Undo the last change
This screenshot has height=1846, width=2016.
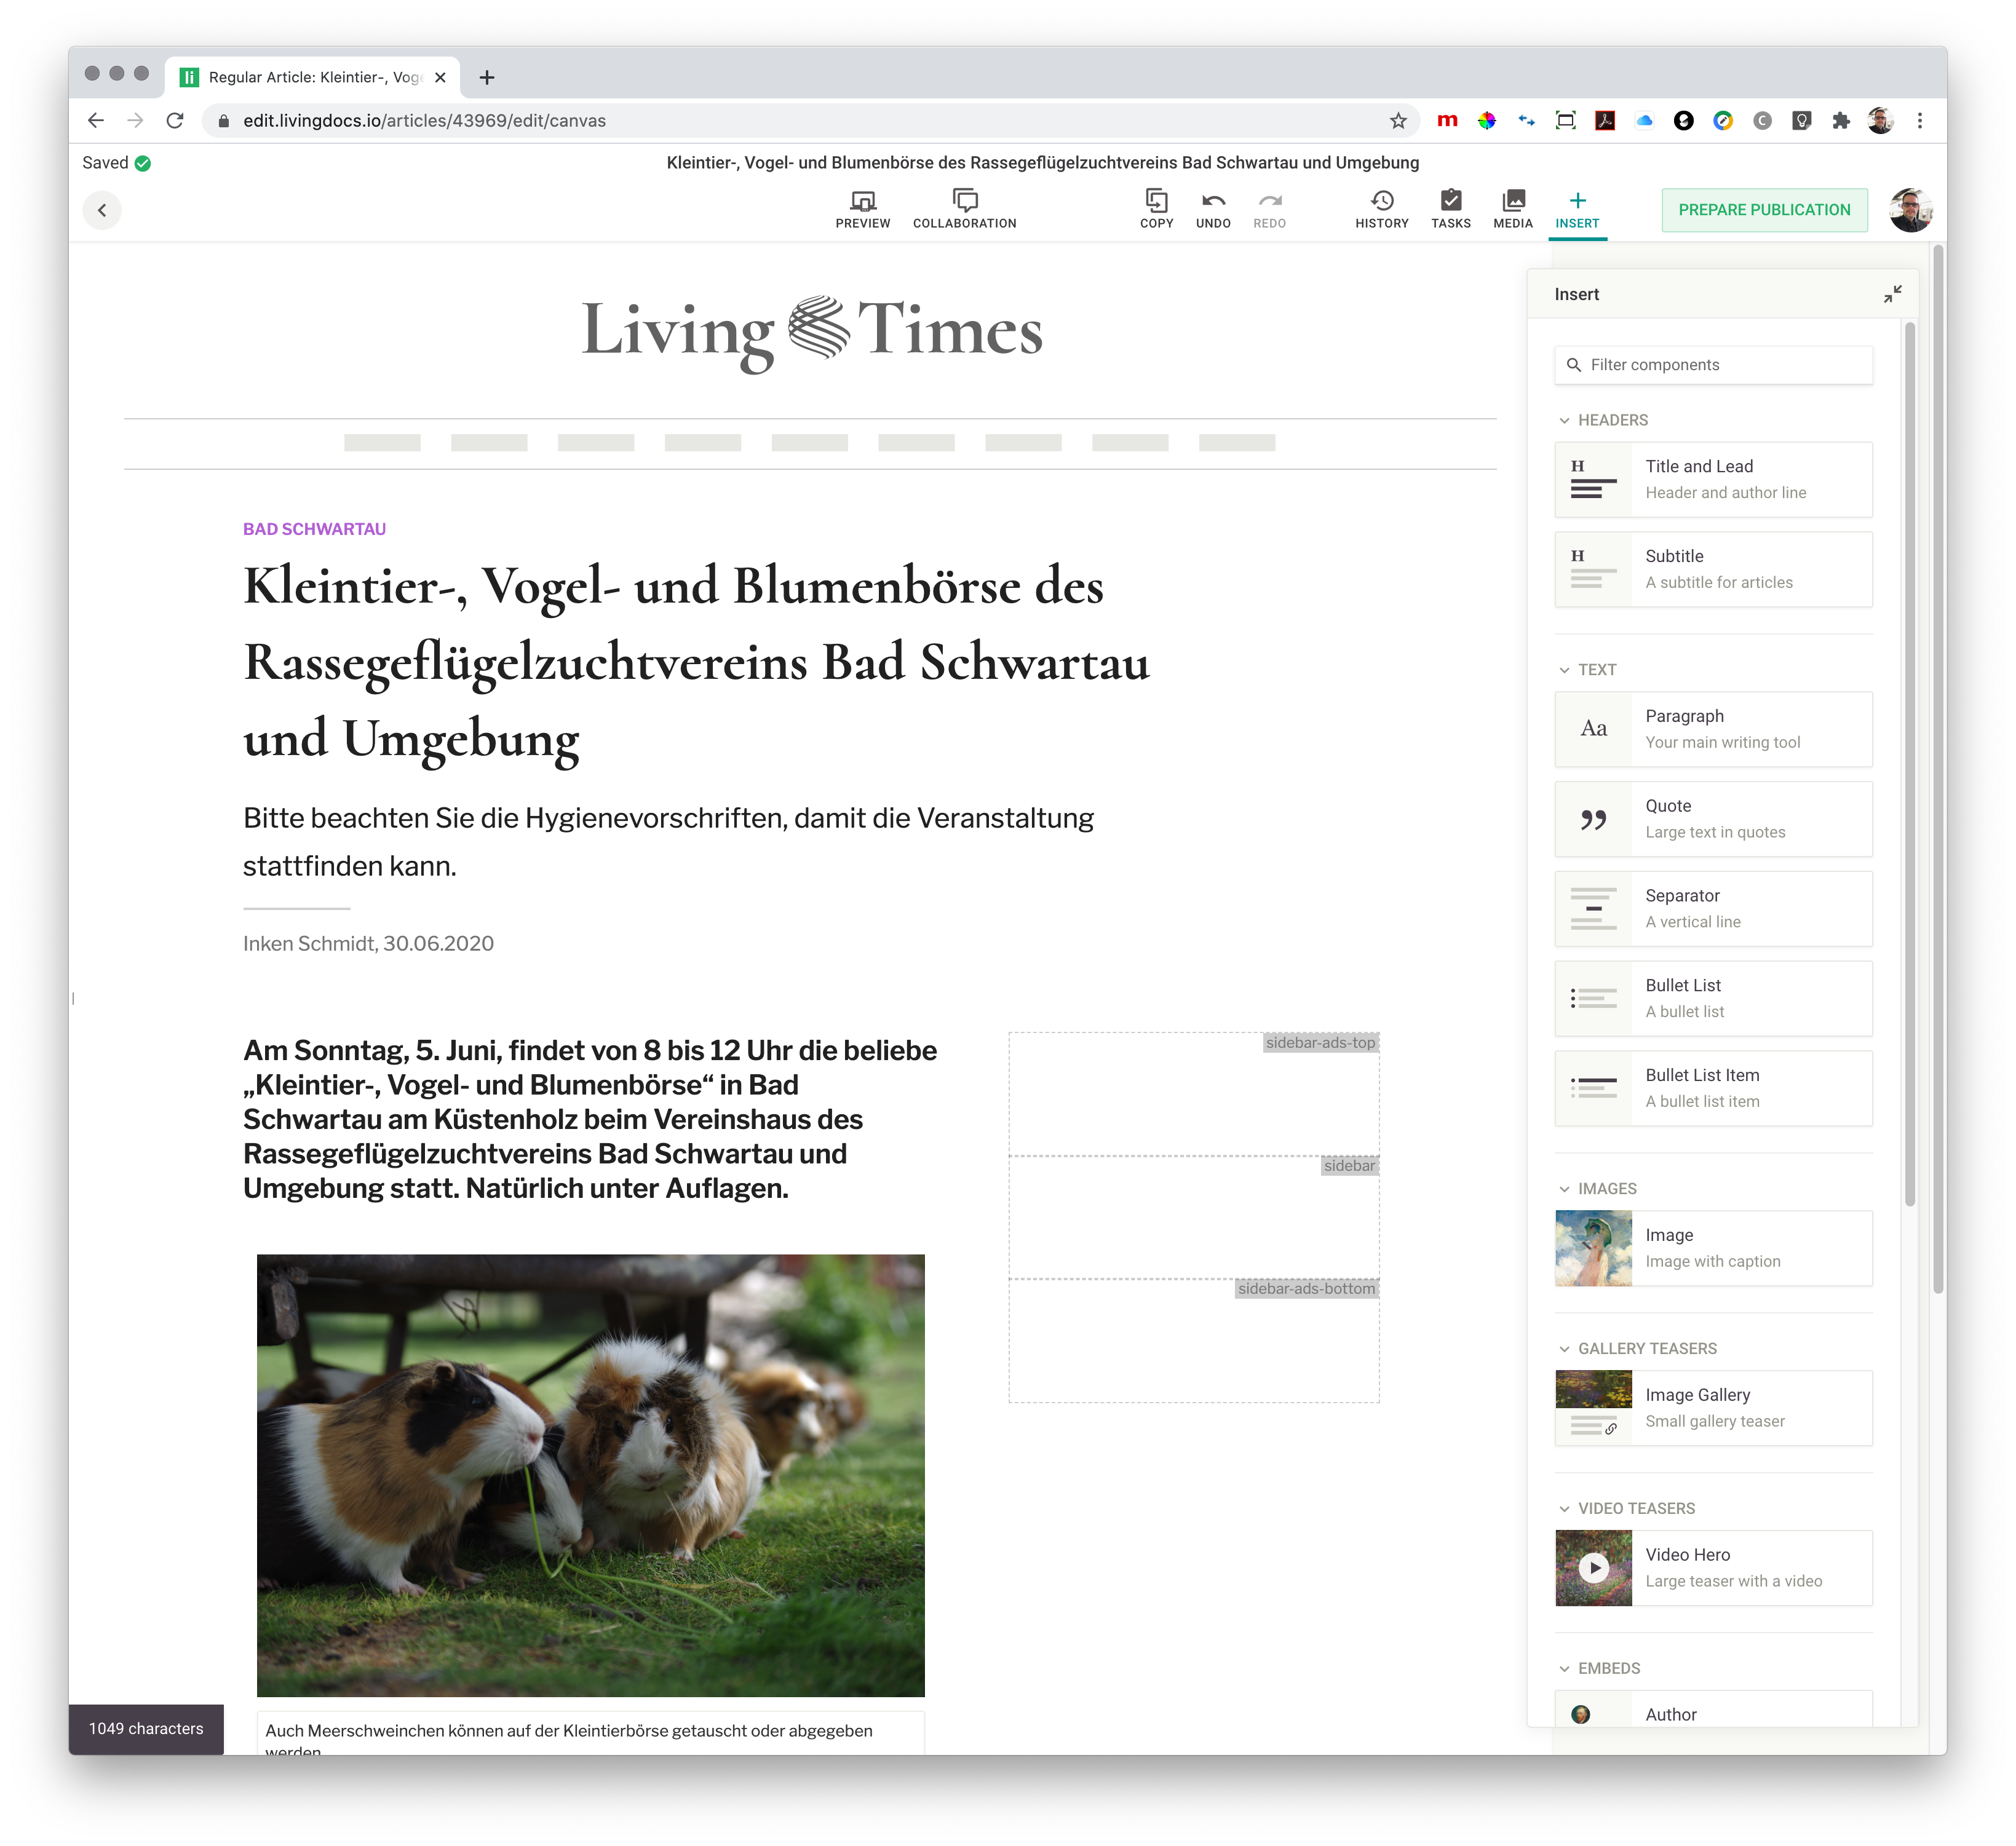point(1213,210)
